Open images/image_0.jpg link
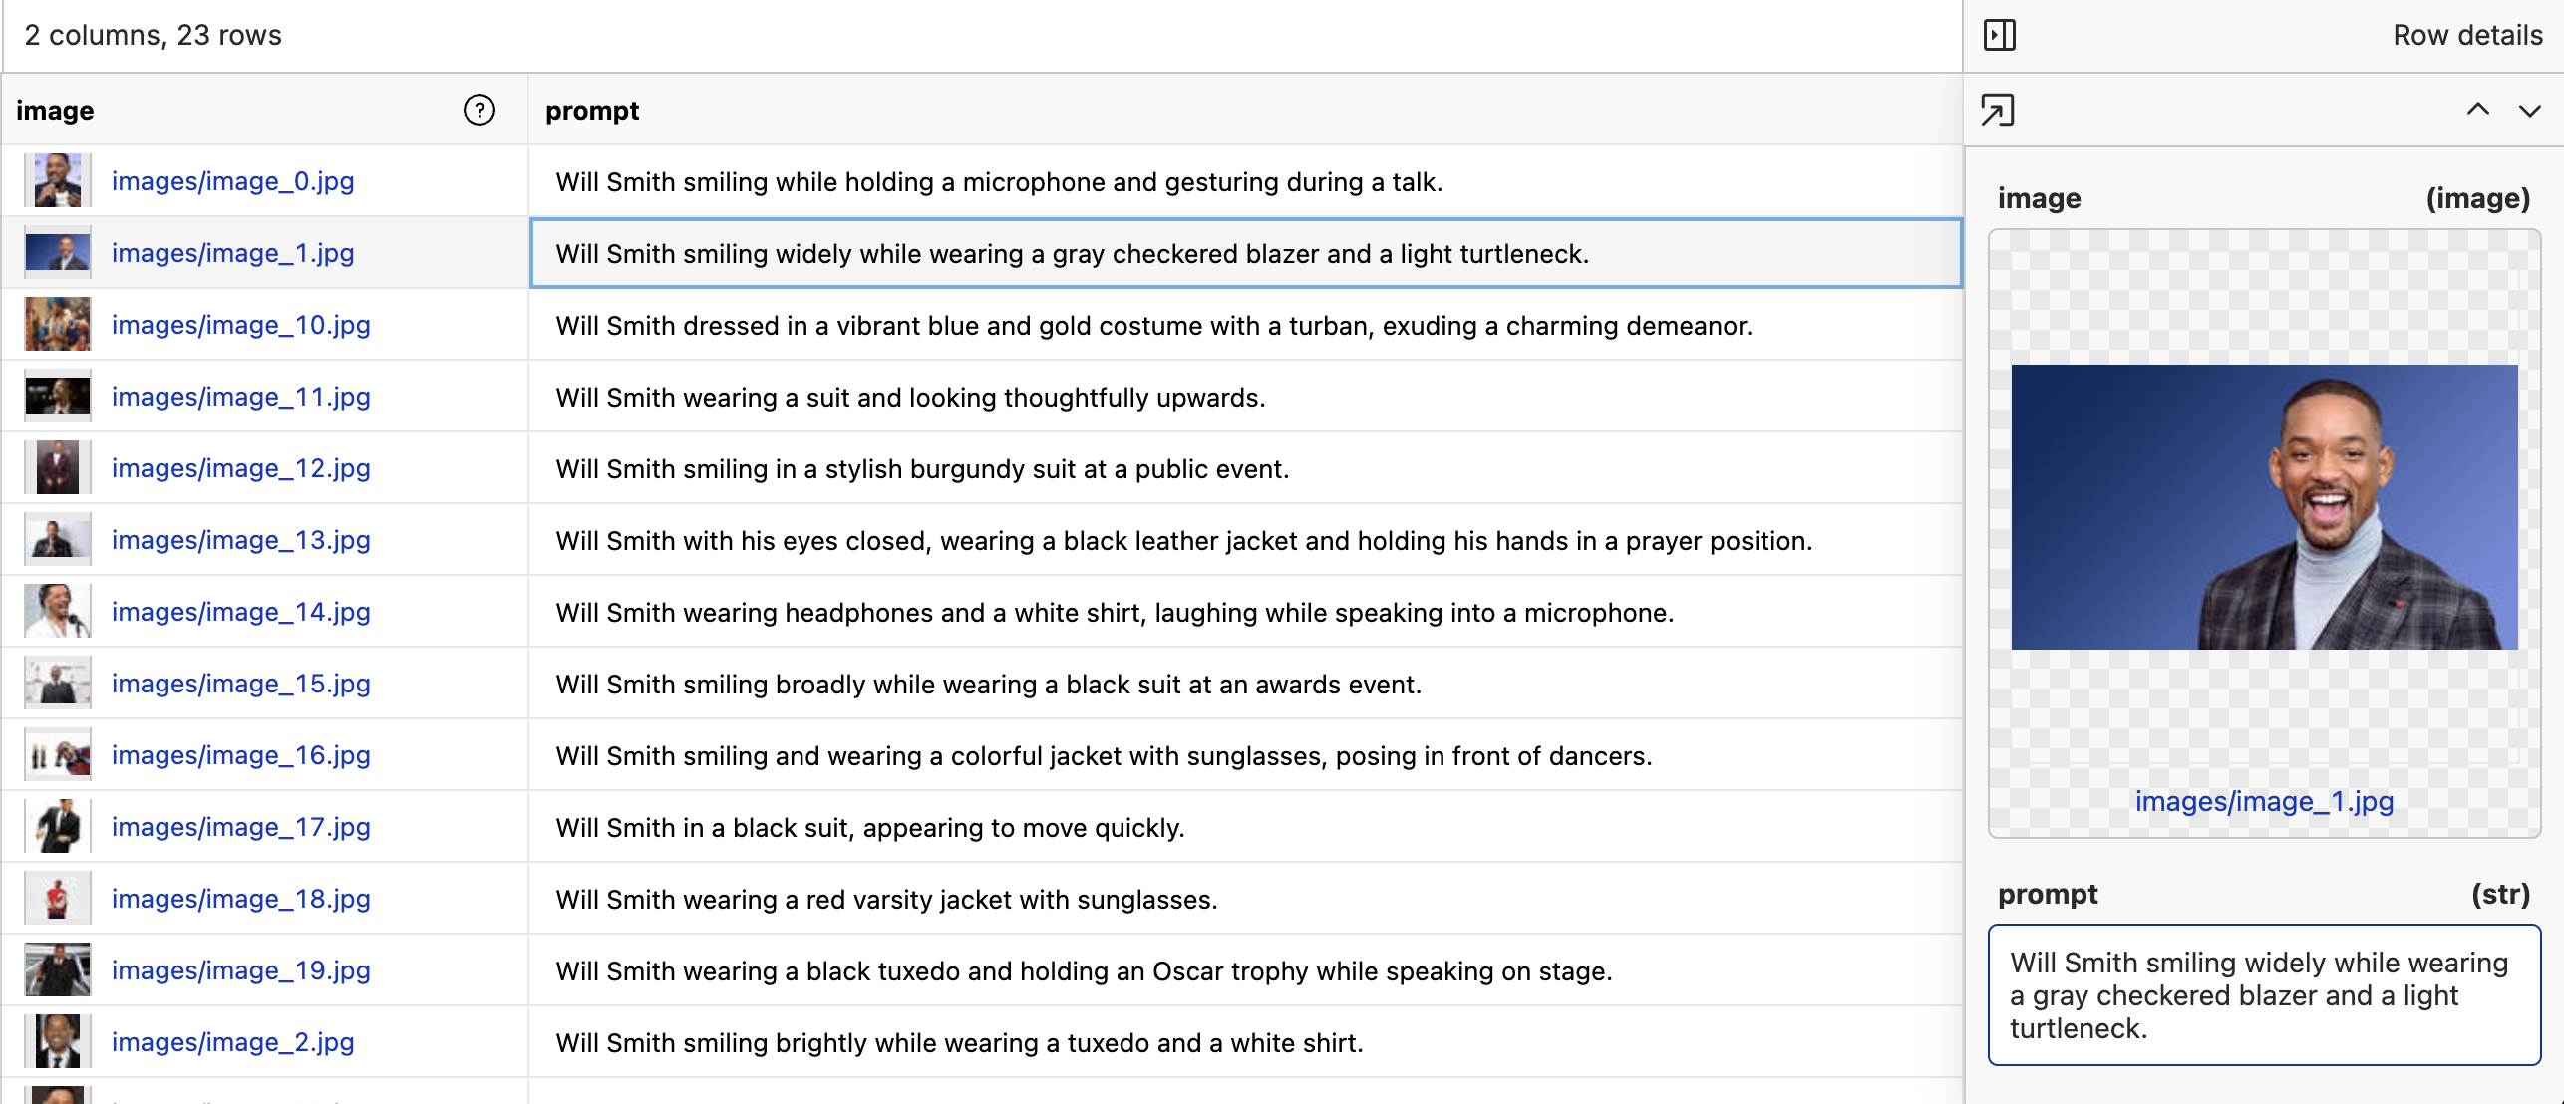This screenshot has width=2564, height=1104. pos(232,181)
